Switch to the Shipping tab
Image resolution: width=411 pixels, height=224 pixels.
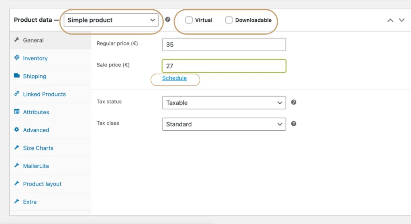point(50,76)
